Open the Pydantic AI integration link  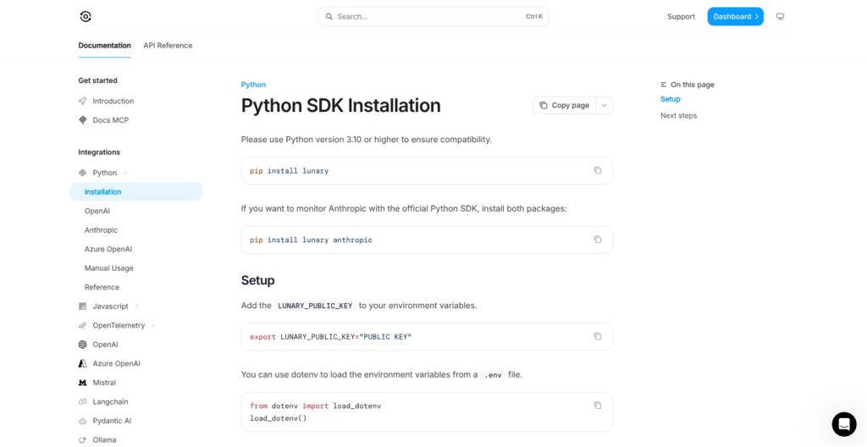[x=112, y=421]
